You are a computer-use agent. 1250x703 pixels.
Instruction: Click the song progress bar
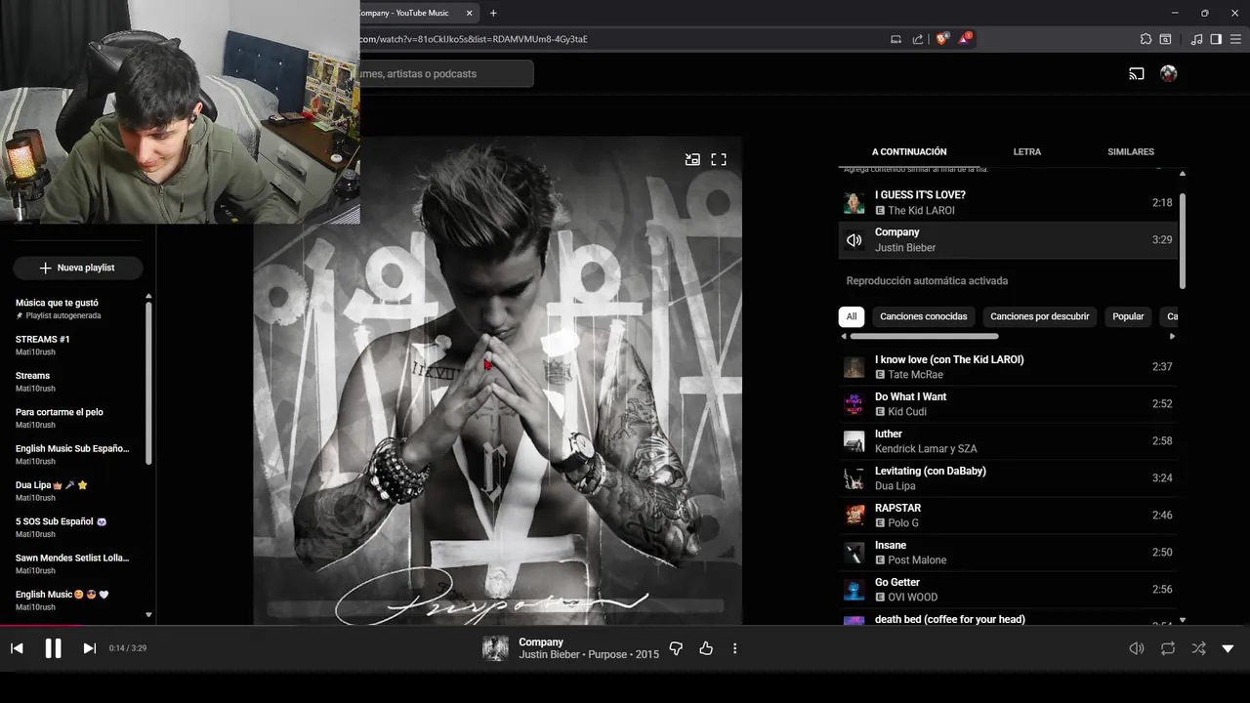tap(625, 626)
